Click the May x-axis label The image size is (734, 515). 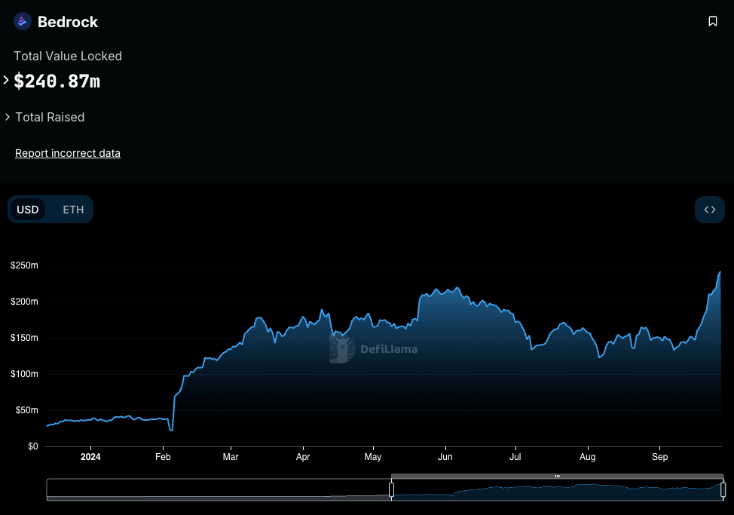(x=372, y=457)
